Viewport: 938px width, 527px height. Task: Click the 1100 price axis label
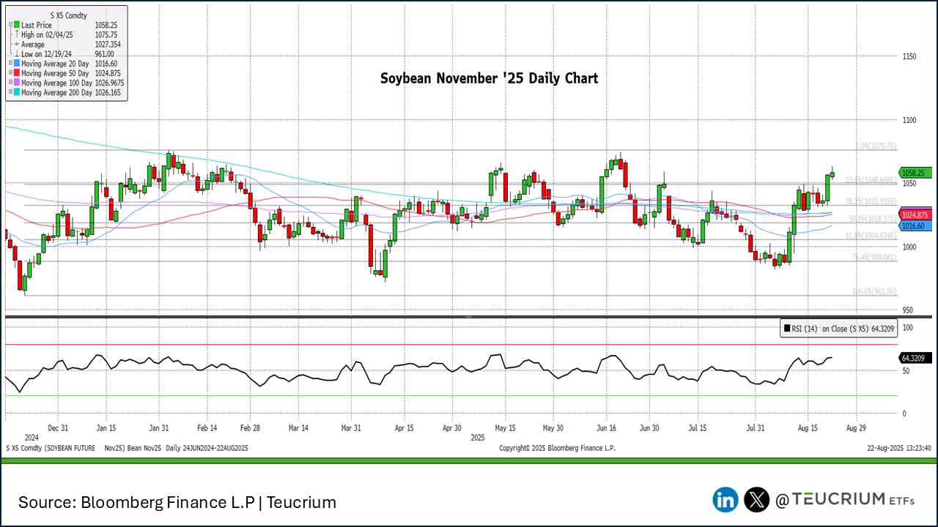tap(911, 120)
